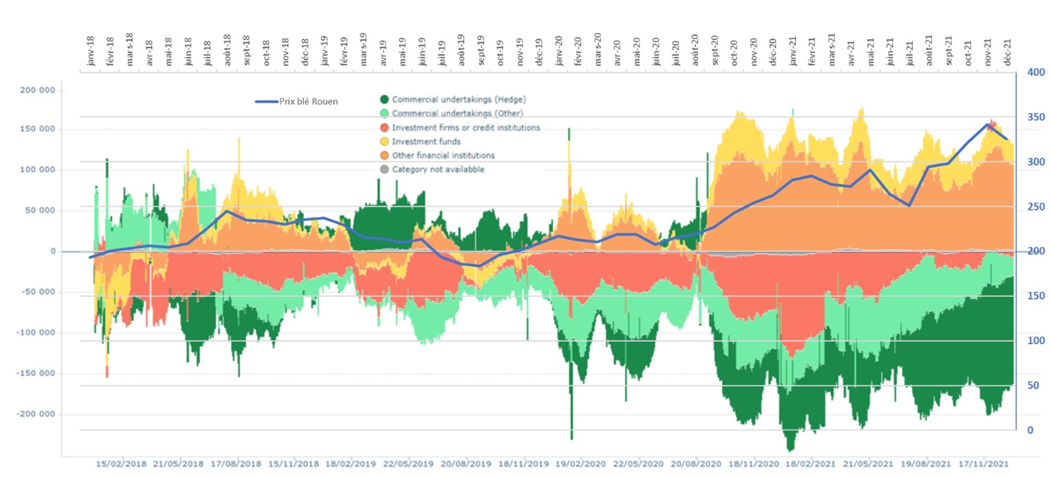Screen dimensions: 1052x478
Task: Select the Investment firms or credit institutions label
Action: tap(466, 128)
